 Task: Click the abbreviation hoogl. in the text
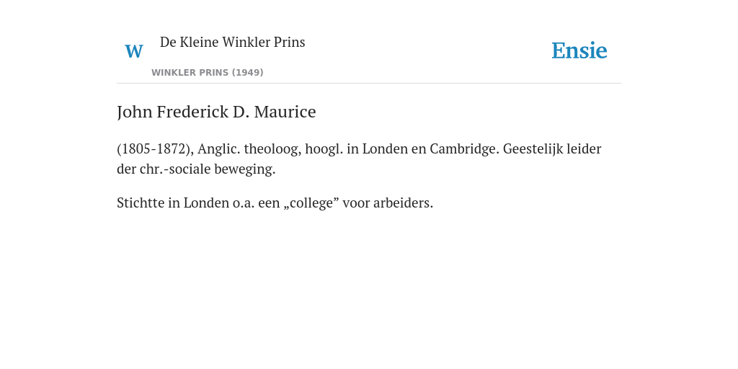point(324,148)
